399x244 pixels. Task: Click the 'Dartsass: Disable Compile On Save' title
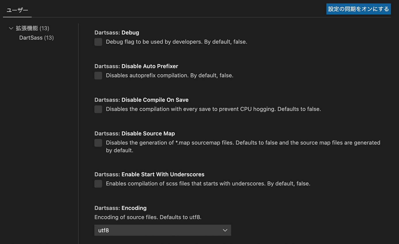pos(141,100)
